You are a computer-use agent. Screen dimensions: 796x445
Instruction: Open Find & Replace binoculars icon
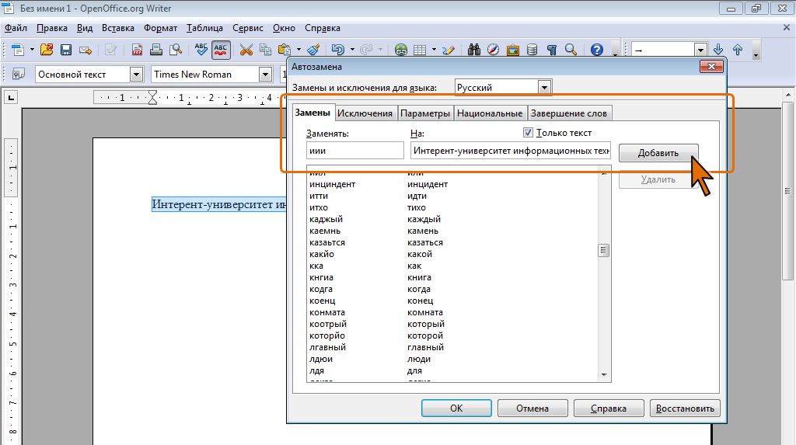[474, 50]
